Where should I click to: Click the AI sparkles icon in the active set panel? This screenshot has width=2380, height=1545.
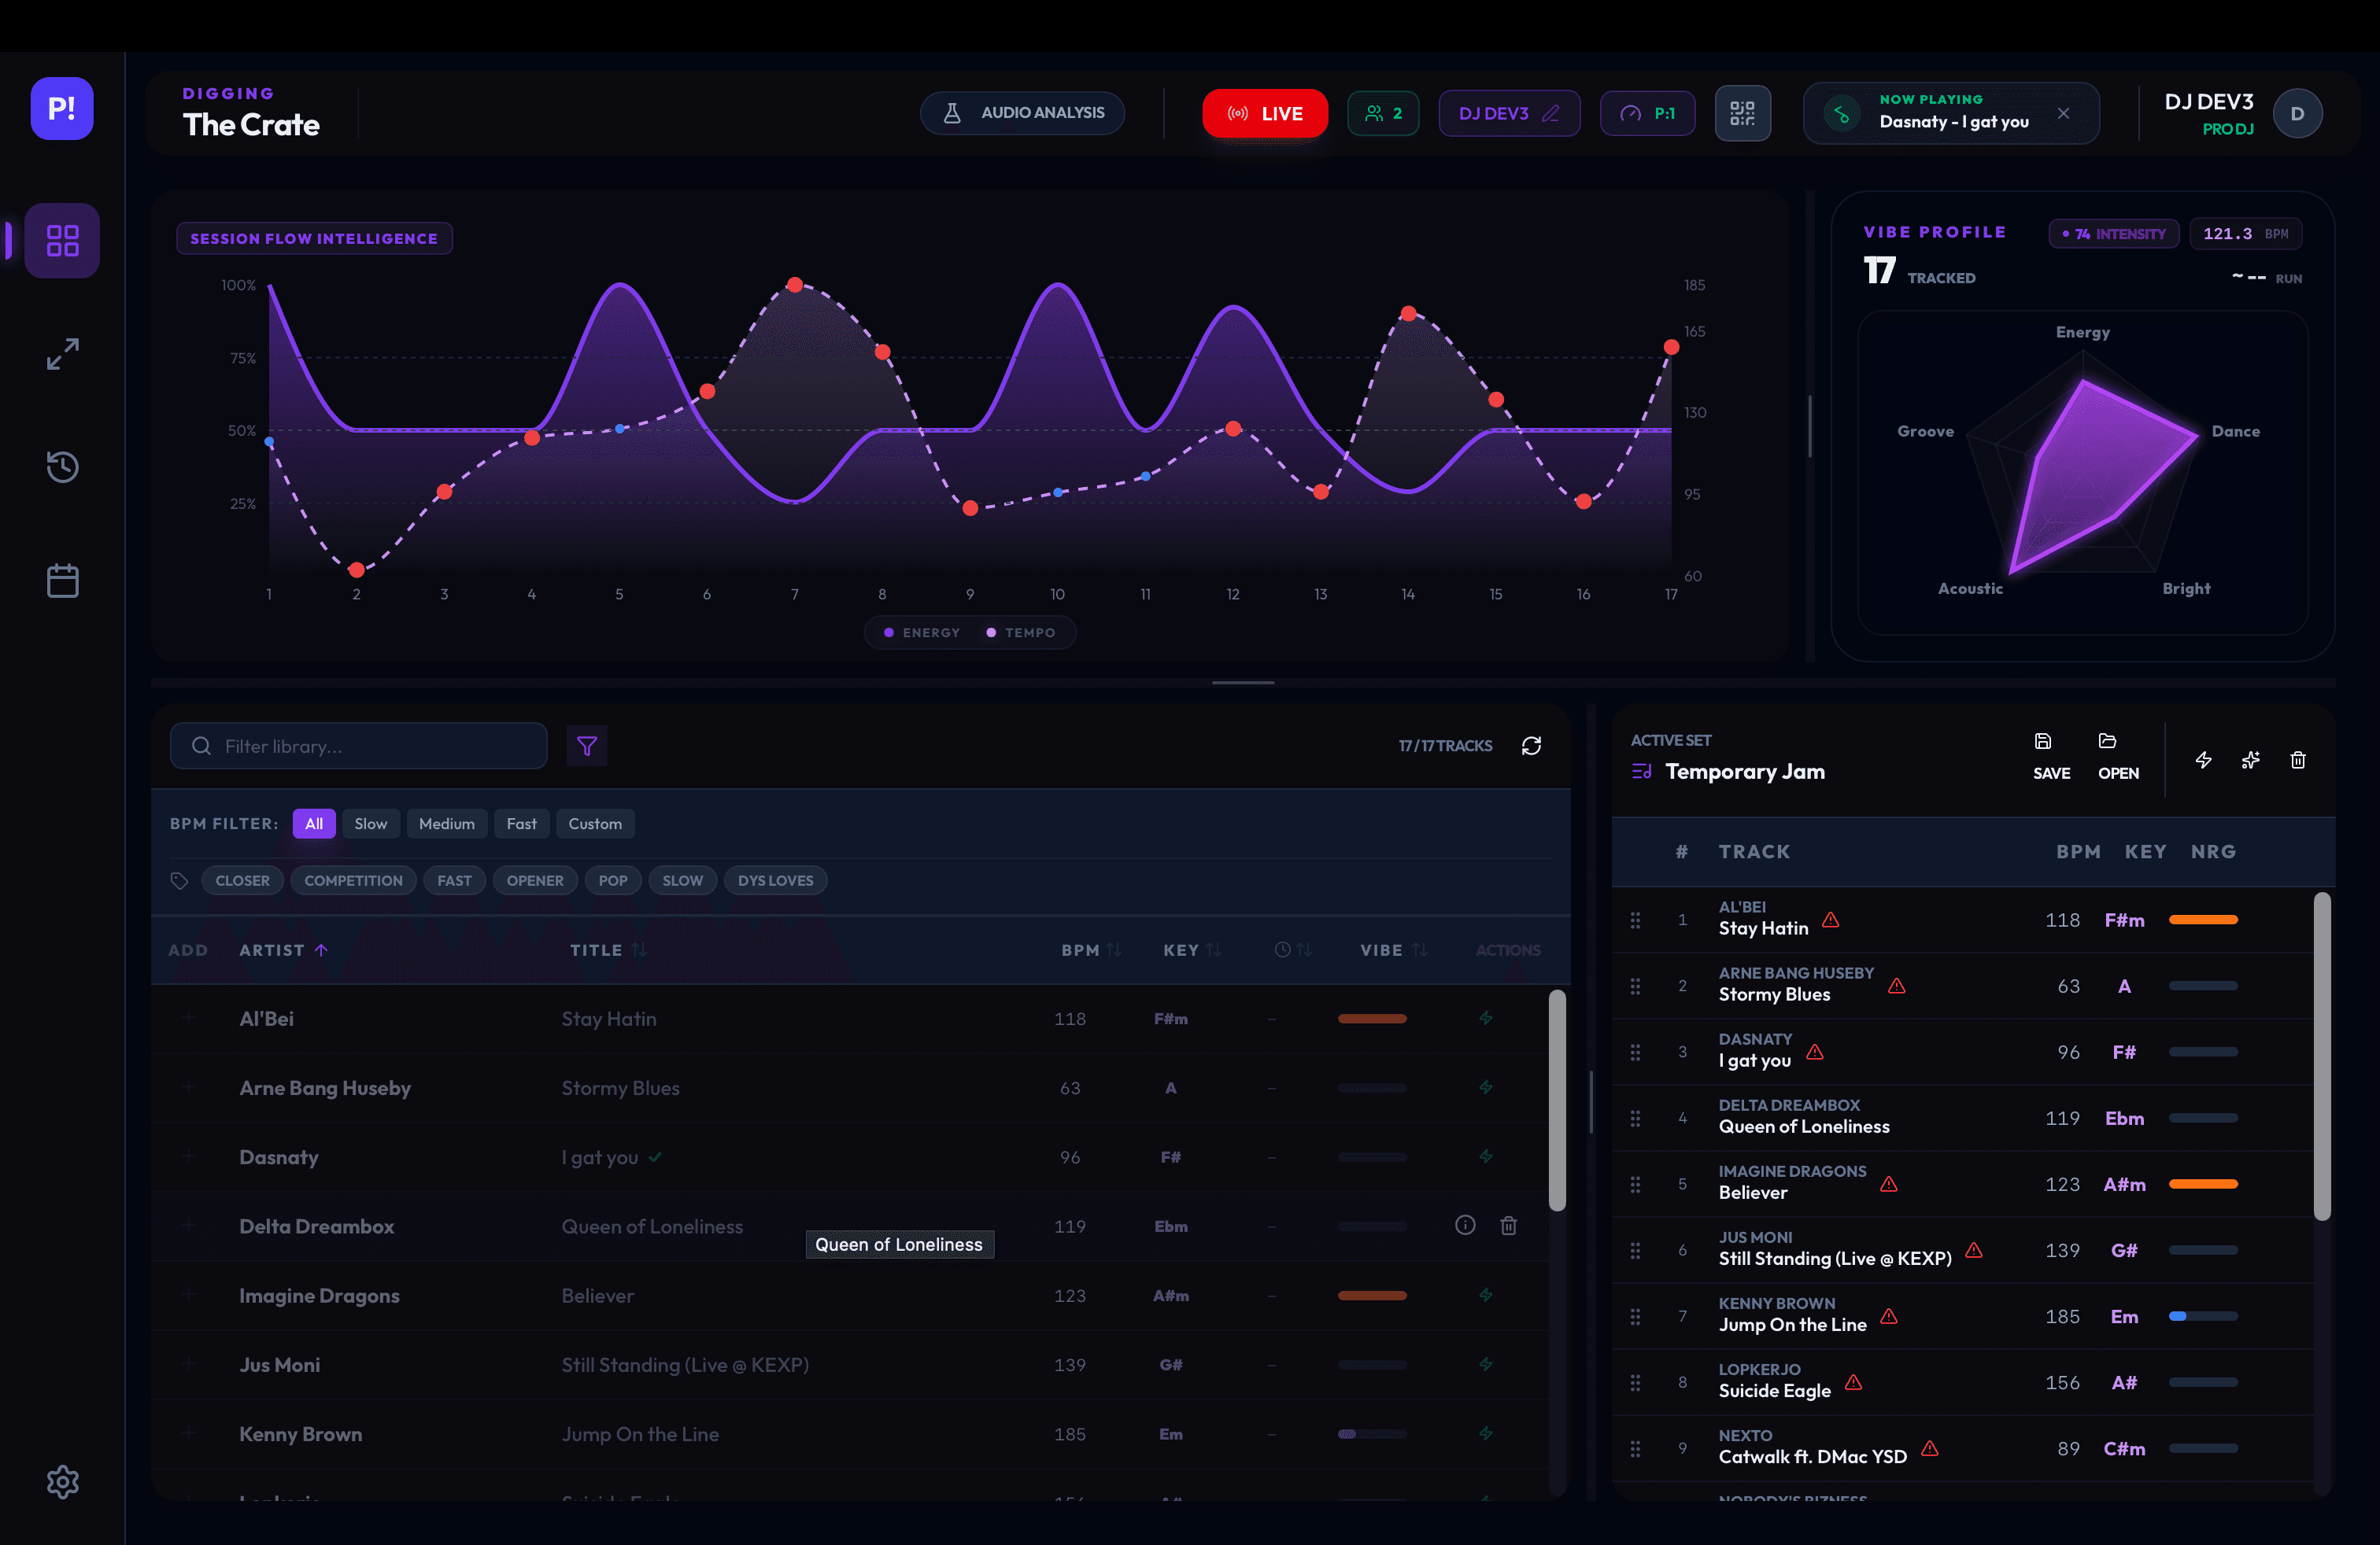pyautogui.click(x=2251, y=759)
